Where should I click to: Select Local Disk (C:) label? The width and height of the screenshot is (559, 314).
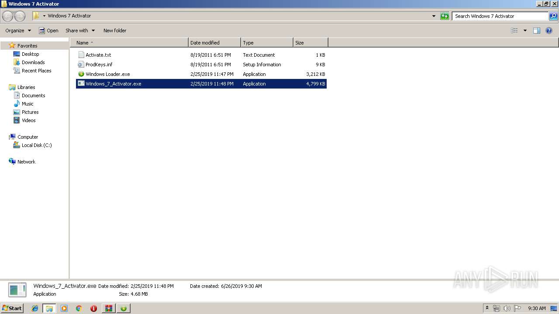[x=37, y=145]
